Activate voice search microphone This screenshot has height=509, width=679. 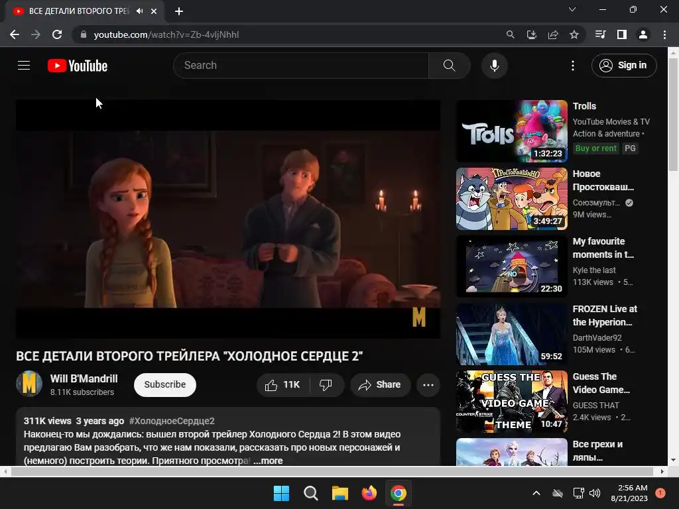tap(494, 66)
